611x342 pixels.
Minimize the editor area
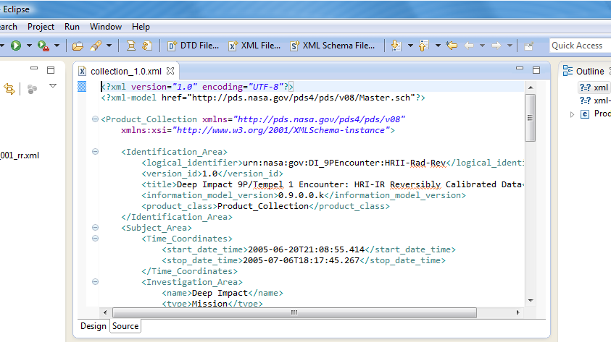pyautogui.click(x=520, y=69)
